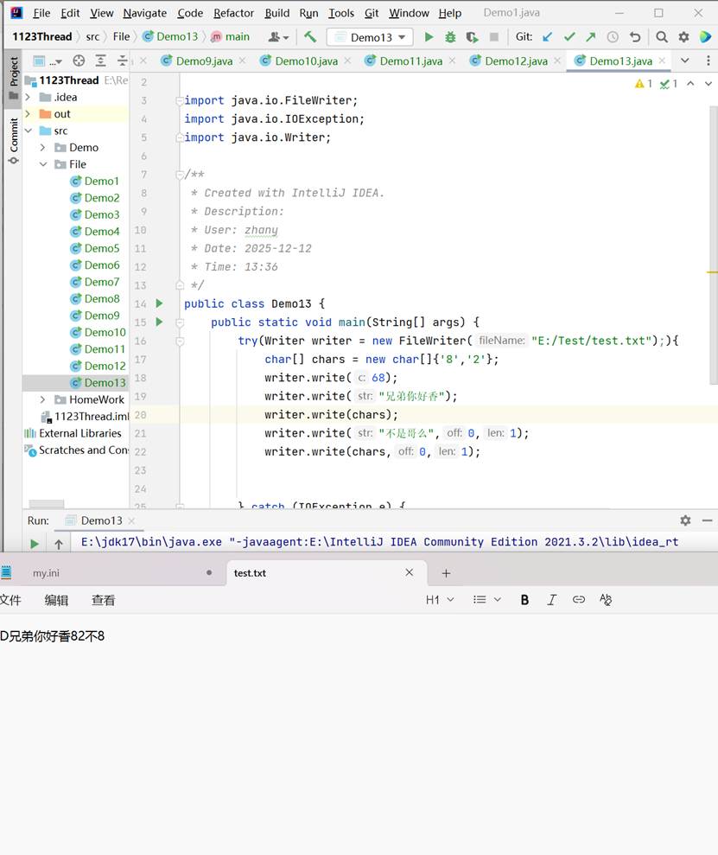Collapse doc comment fold at line 7
The image size is (718, 855).
180,175
